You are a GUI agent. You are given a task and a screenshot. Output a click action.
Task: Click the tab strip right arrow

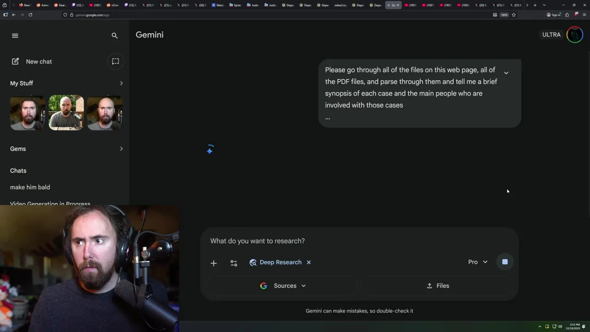tap(527, 5)
